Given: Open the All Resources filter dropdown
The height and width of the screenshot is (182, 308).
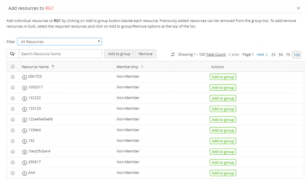Looking at the screenshot, I should [x=59, y=42].
